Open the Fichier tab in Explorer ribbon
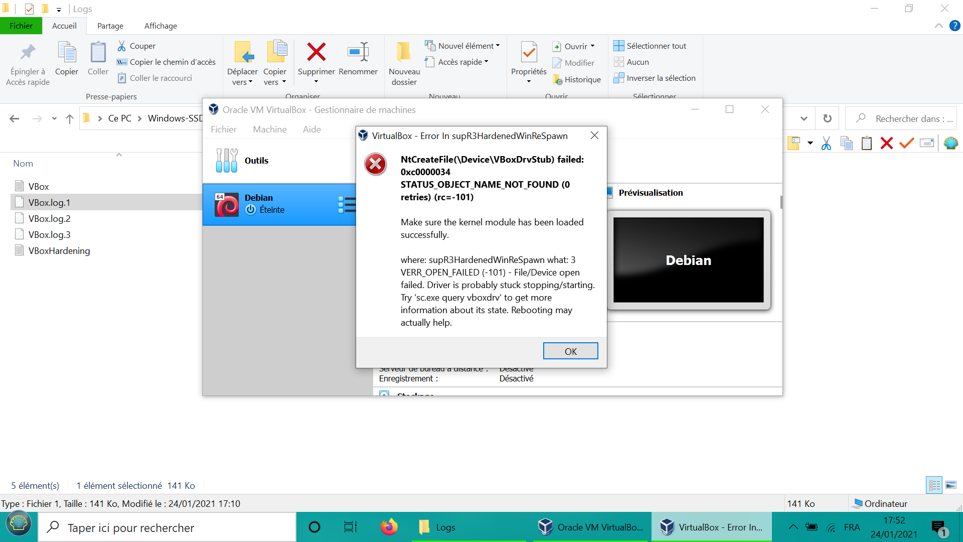This screenshot has width=963, height=542. [21, 26]
